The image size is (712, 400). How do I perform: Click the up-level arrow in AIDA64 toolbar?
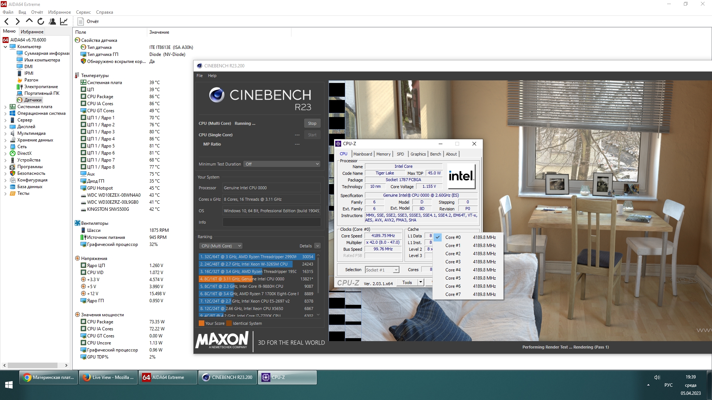29,21
